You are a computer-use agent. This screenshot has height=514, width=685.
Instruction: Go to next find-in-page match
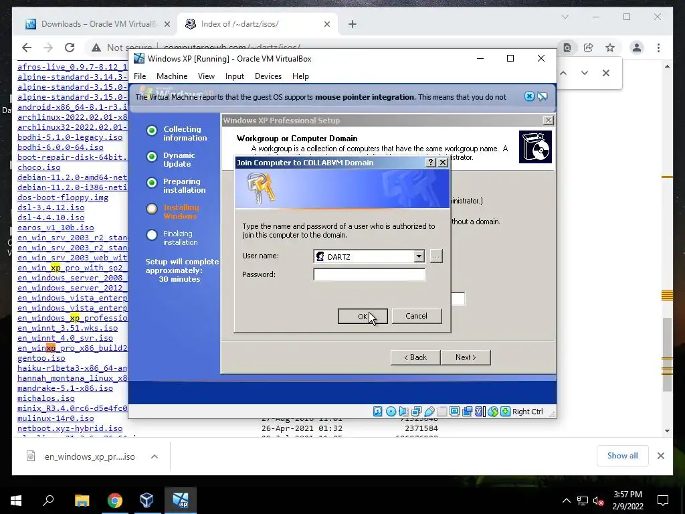point(585,73)
